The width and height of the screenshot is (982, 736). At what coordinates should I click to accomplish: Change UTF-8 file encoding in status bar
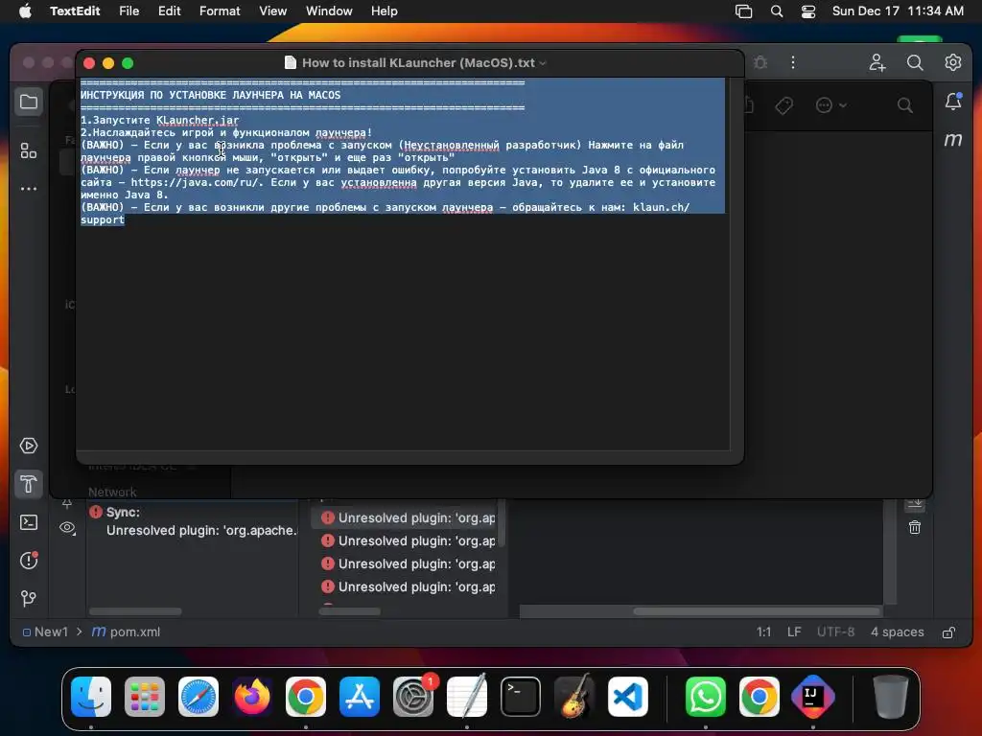click(835, 632)
